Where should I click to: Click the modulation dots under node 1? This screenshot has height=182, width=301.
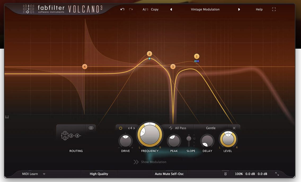pos(197,61)
